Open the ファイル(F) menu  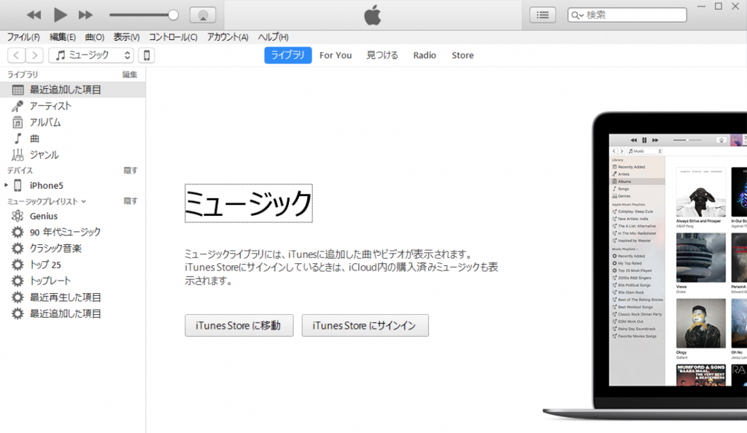[x=23, y=37]
